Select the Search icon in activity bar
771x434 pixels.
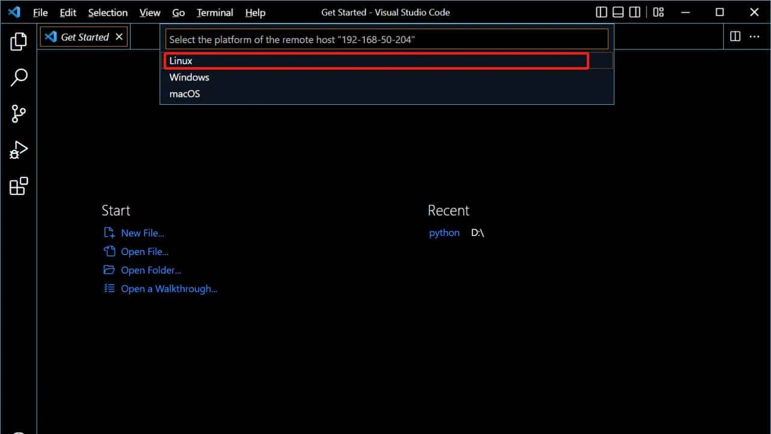(x=19, y=77)
